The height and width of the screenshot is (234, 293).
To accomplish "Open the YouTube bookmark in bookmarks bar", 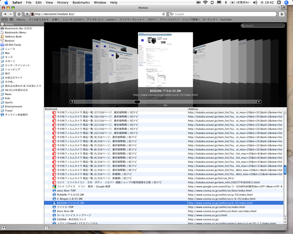I will click(226, 19).
